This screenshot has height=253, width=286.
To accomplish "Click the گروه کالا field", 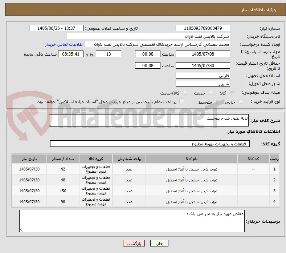I will pos(150,144).
